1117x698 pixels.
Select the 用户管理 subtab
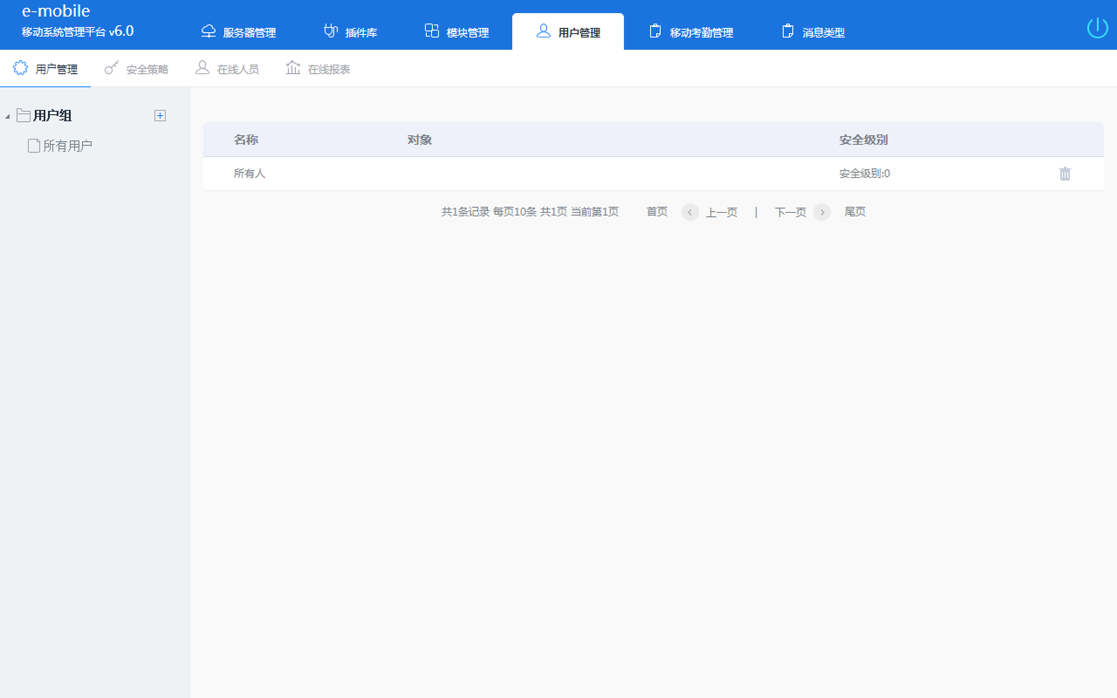[x=45, y=69]
